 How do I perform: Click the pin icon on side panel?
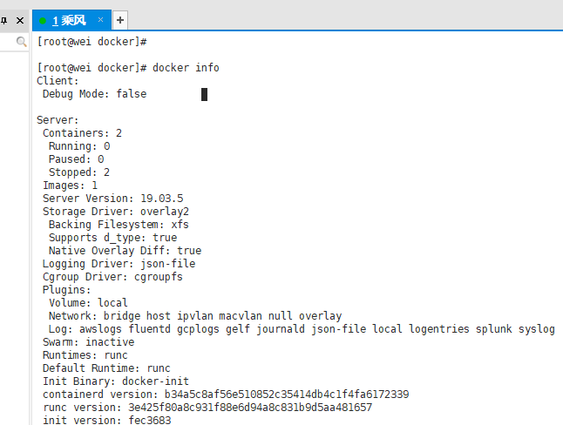point(4,20)
